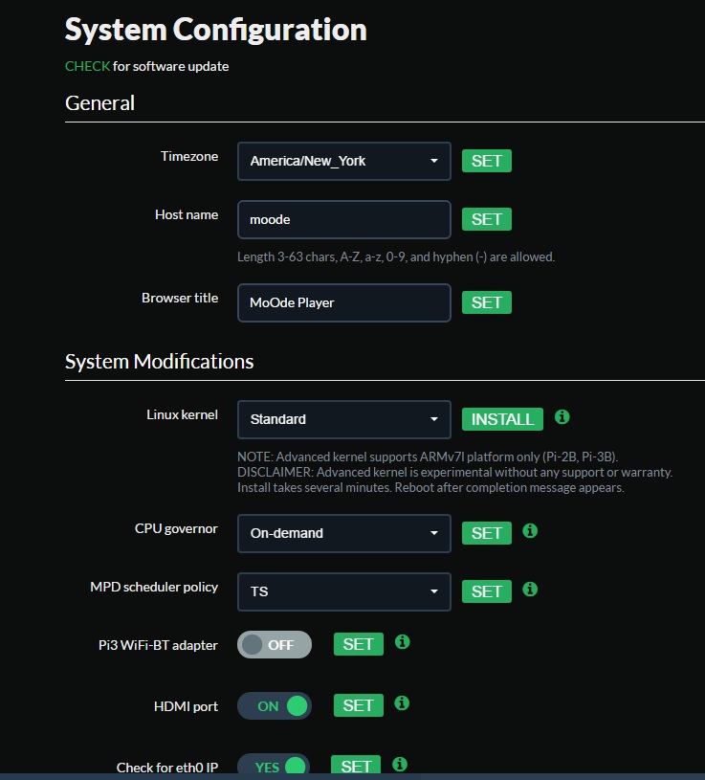View info icon for Pi3 WiFi-BT adapter
705x780 pixels.
(x=402, y=642)
